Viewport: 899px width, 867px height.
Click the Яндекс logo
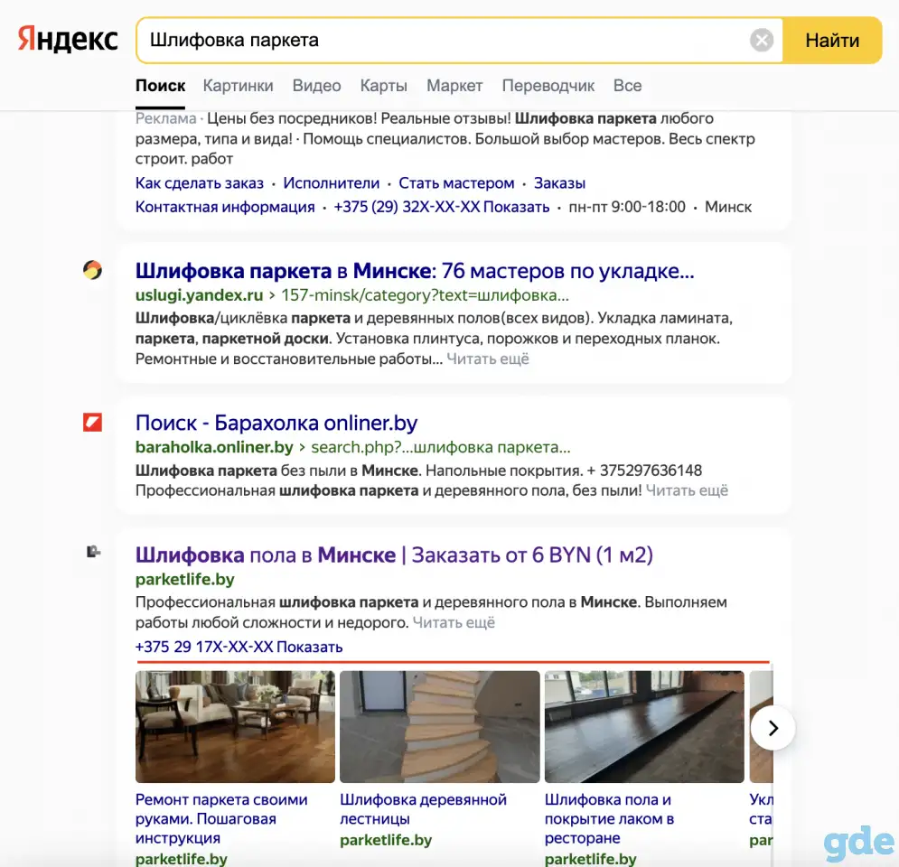68,40
